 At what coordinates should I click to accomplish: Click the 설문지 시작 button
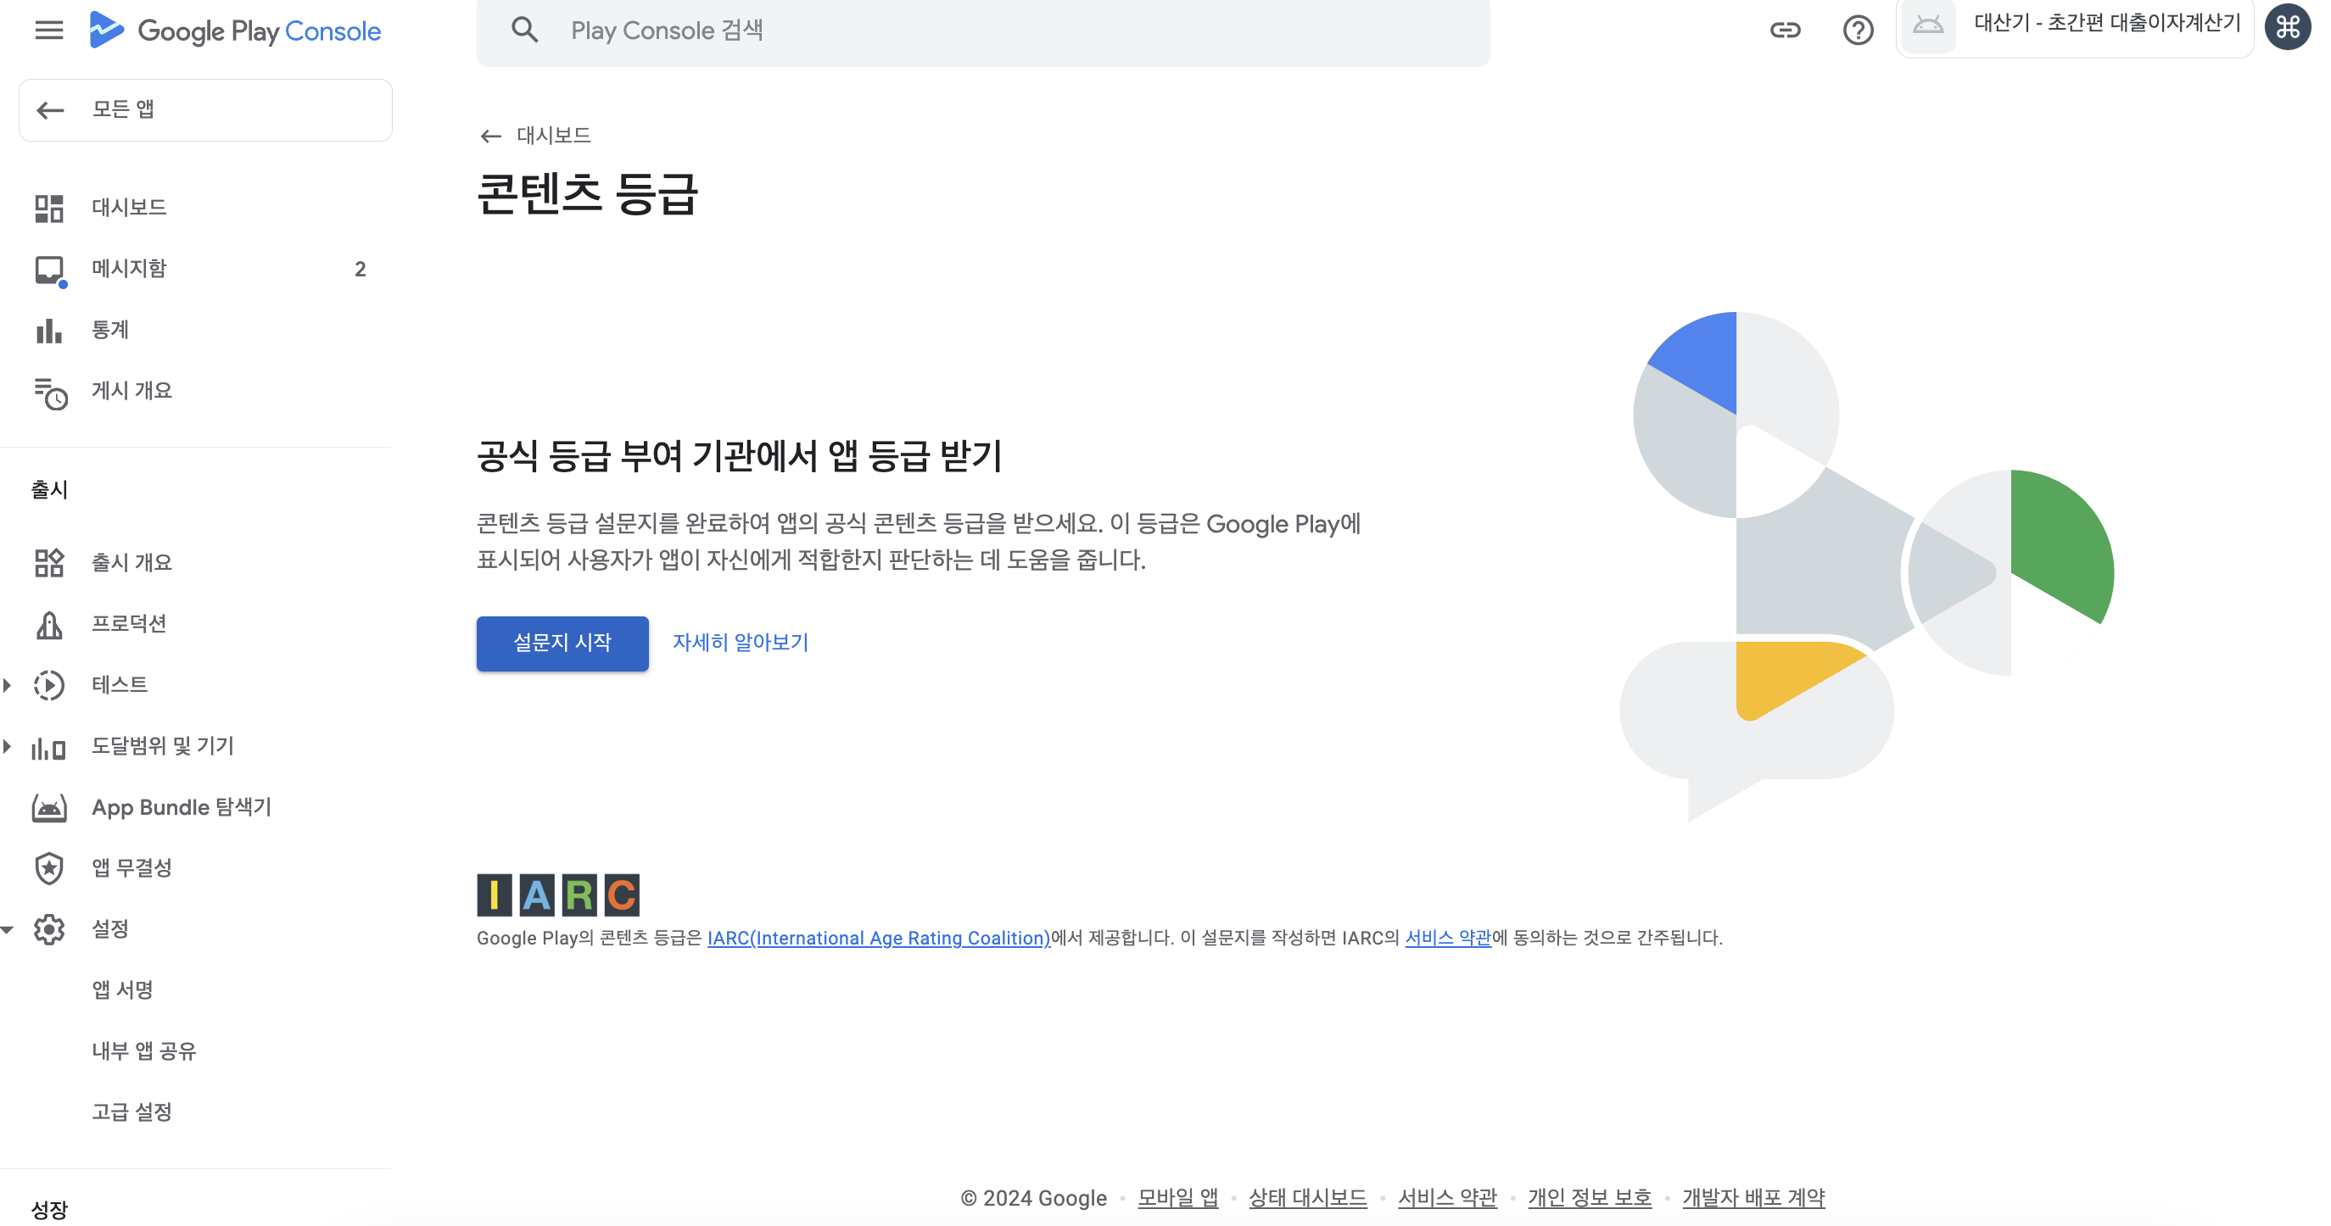coord(562,644)
